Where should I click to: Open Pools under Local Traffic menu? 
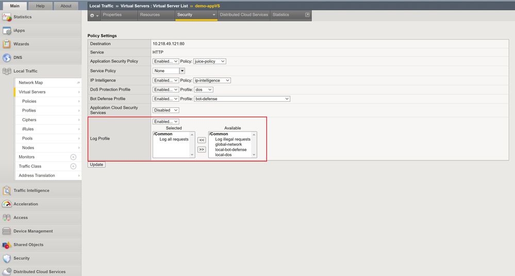(x=27, y=138)
